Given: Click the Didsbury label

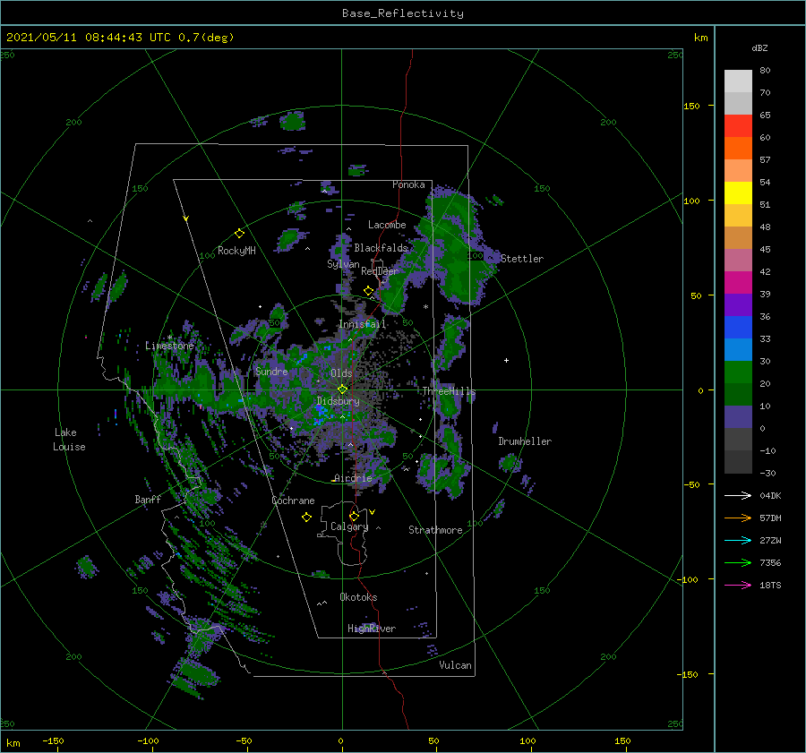Looking at the screenshot, I should click(338, 401).
